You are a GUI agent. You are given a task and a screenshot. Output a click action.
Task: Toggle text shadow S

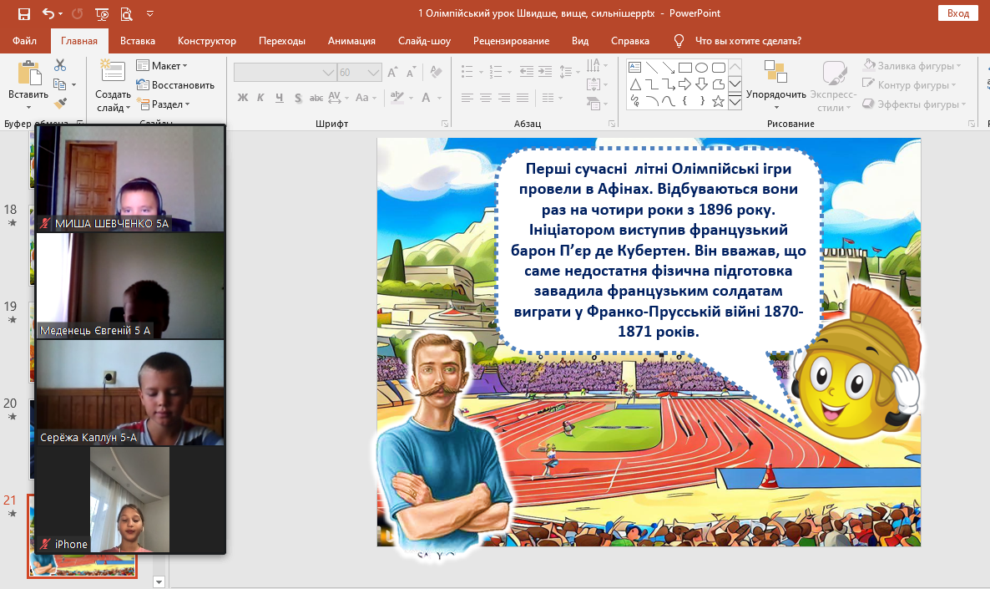pos(298,98)
